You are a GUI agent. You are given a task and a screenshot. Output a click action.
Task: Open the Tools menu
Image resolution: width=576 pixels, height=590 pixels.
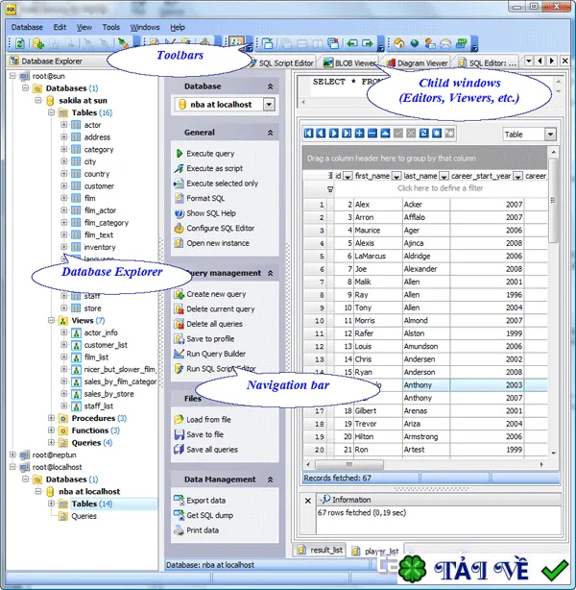tap(111, 27)
